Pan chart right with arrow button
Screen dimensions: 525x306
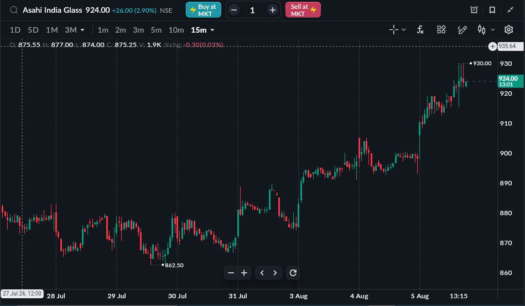tap(275, 273)
